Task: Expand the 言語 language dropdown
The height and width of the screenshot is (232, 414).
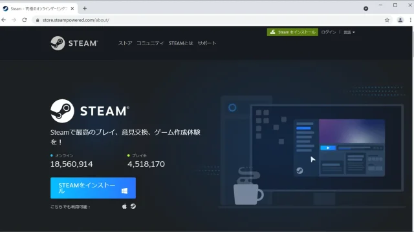Action: point(349,32)
